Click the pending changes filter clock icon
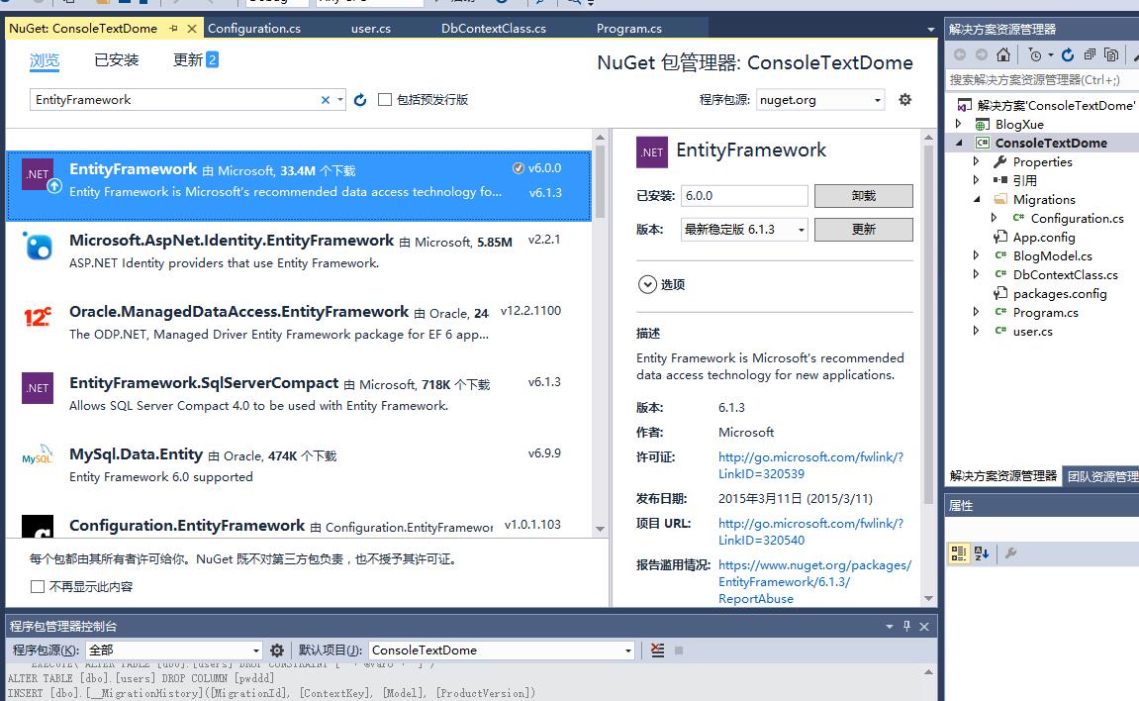Image resolution: width=1139 pixels, height=701 pixels. [x=1035, y=54]
